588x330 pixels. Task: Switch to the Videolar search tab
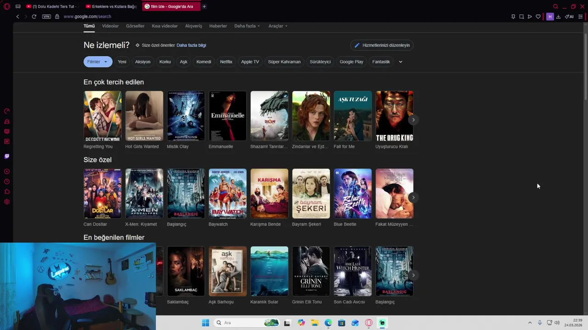coord(110,26)
